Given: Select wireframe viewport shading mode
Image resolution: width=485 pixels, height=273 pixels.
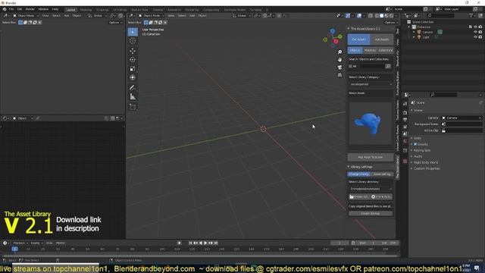Looking at the screenshot, I should pyautogui.click(x=377, y=15).
